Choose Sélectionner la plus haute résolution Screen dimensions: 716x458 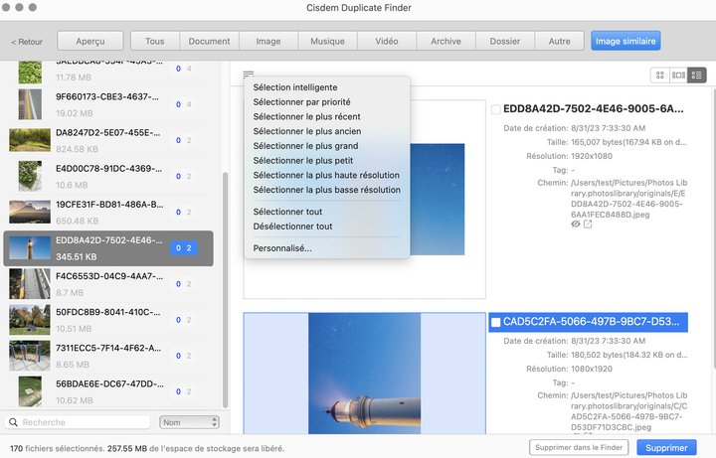click(x=326, y=175)
